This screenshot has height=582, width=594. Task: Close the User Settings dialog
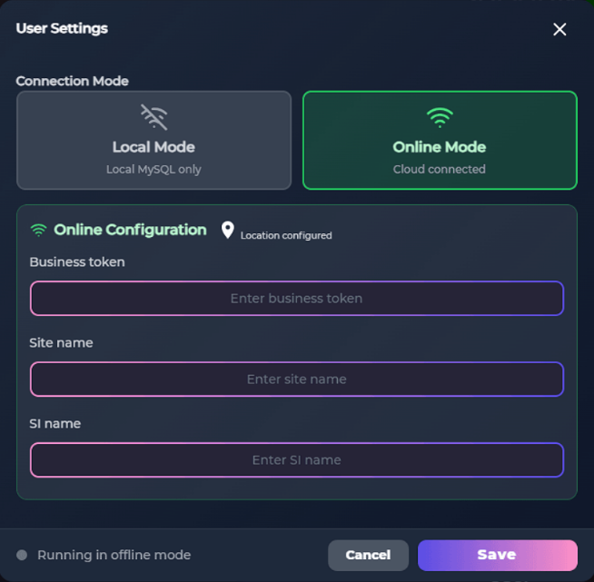tap(559, 29)
